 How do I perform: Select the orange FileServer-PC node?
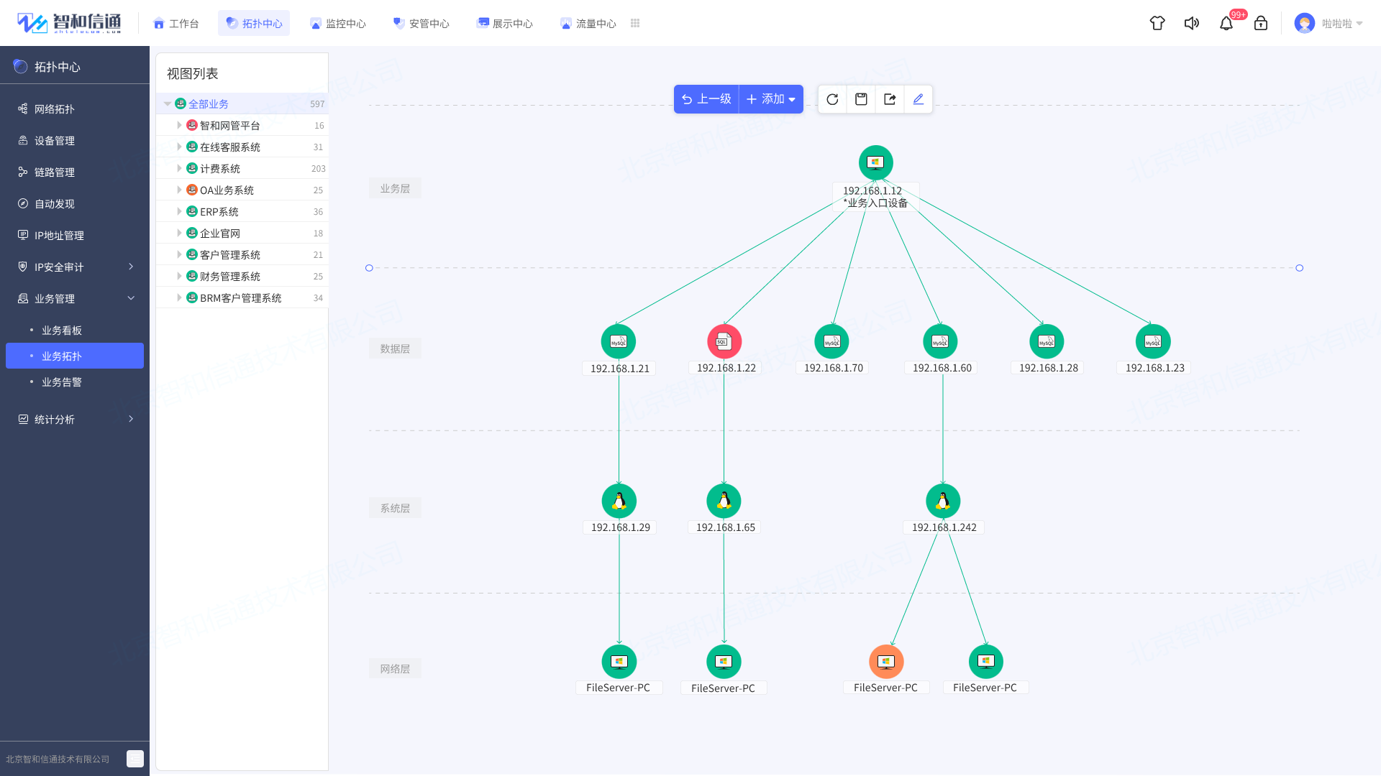pyautogui.click(x=886, y=661)
